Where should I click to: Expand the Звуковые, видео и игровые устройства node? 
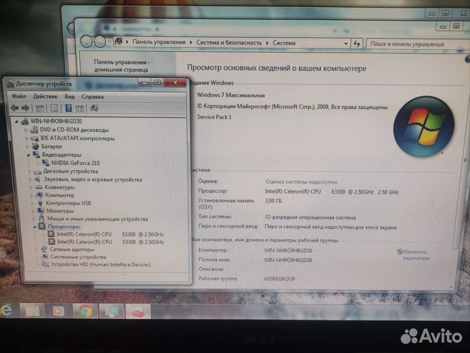[30, 180]
